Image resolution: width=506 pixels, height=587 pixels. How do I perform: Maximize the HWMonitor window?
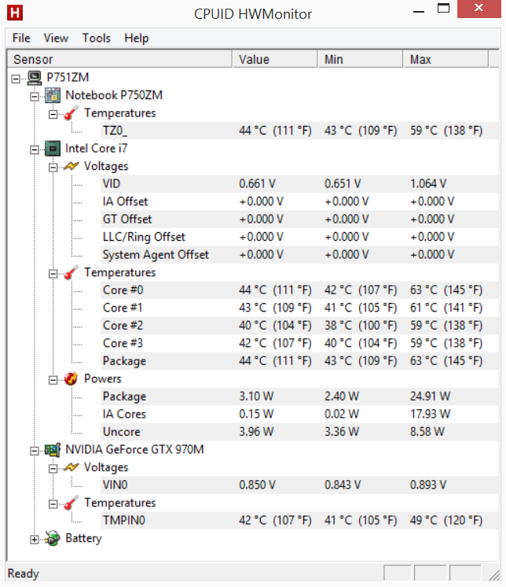(444, 9)
